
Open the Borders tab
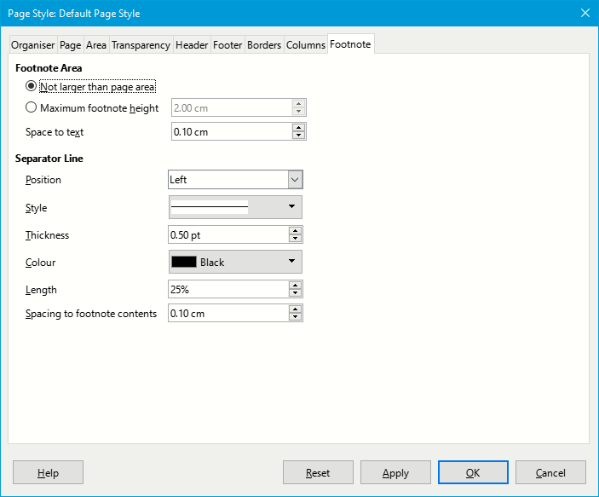tap(264, 45)
